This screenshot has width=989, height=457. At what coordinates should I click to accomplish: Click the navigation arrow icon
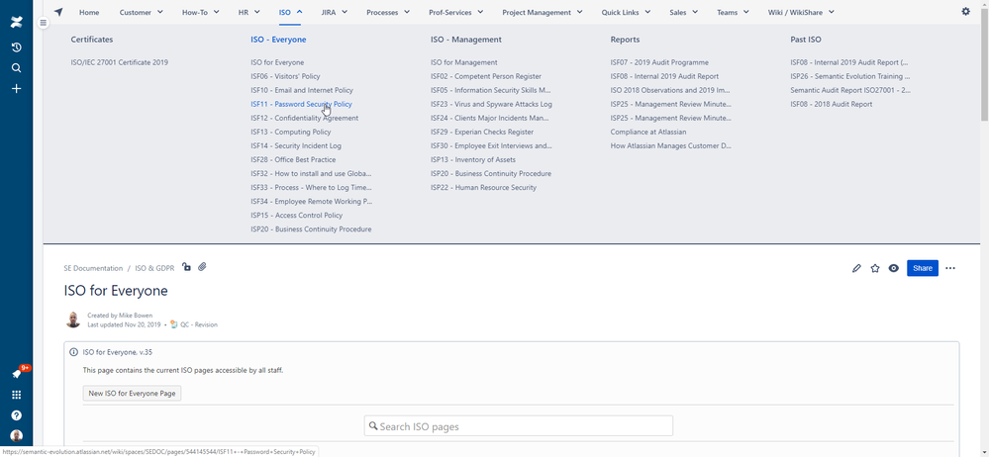58,12
